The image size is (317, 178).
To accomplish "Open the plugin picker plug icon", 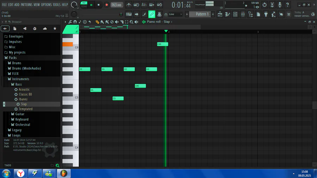I will (x=266, y=14).
